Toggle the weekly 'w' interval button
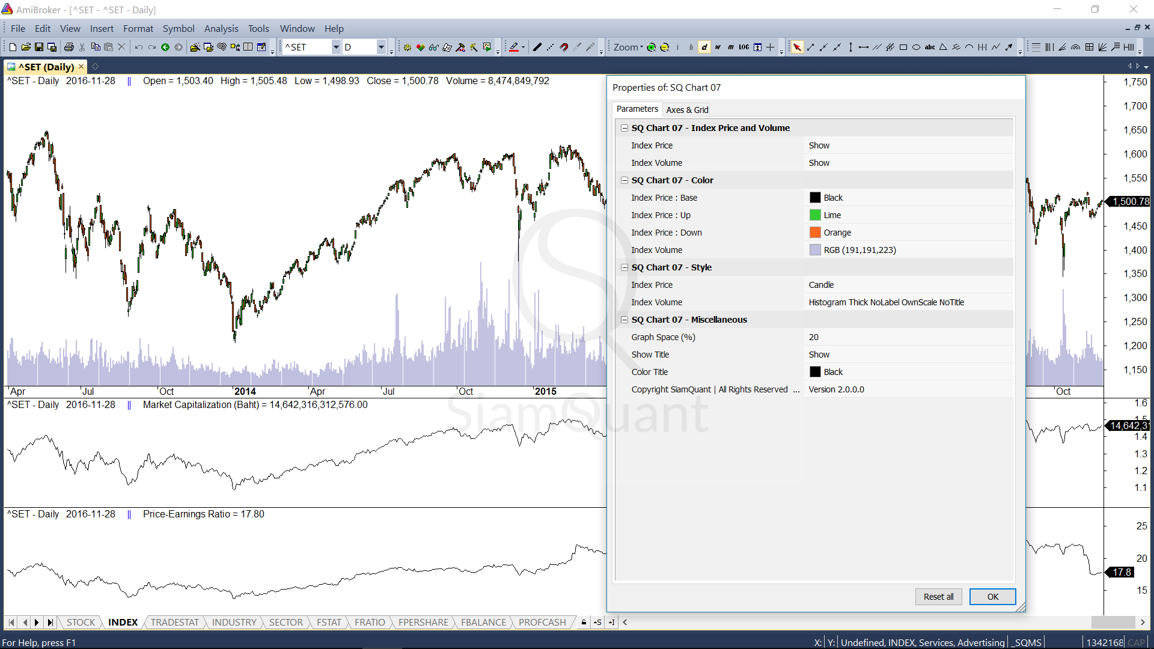This screenshot has height=649, width=1154. pyautogui.click(x=718, y=47)
